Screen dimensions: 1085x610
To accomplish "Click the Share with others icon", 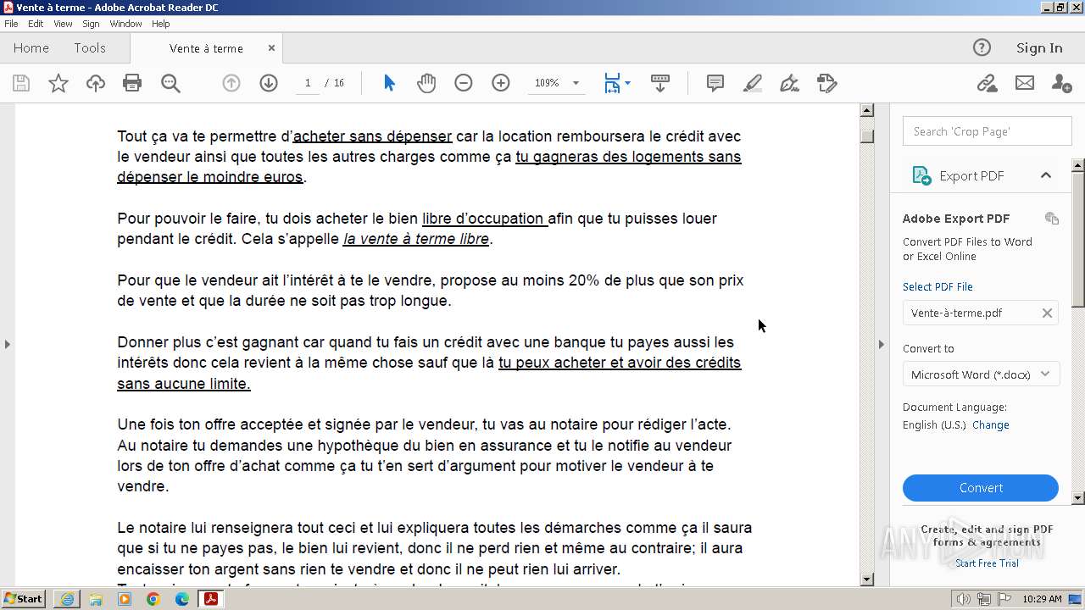I will (1061, 83).
